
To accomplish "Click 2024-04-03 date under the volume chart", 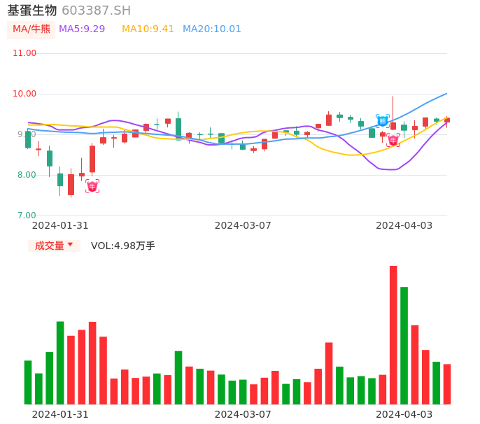I will 404,414.
